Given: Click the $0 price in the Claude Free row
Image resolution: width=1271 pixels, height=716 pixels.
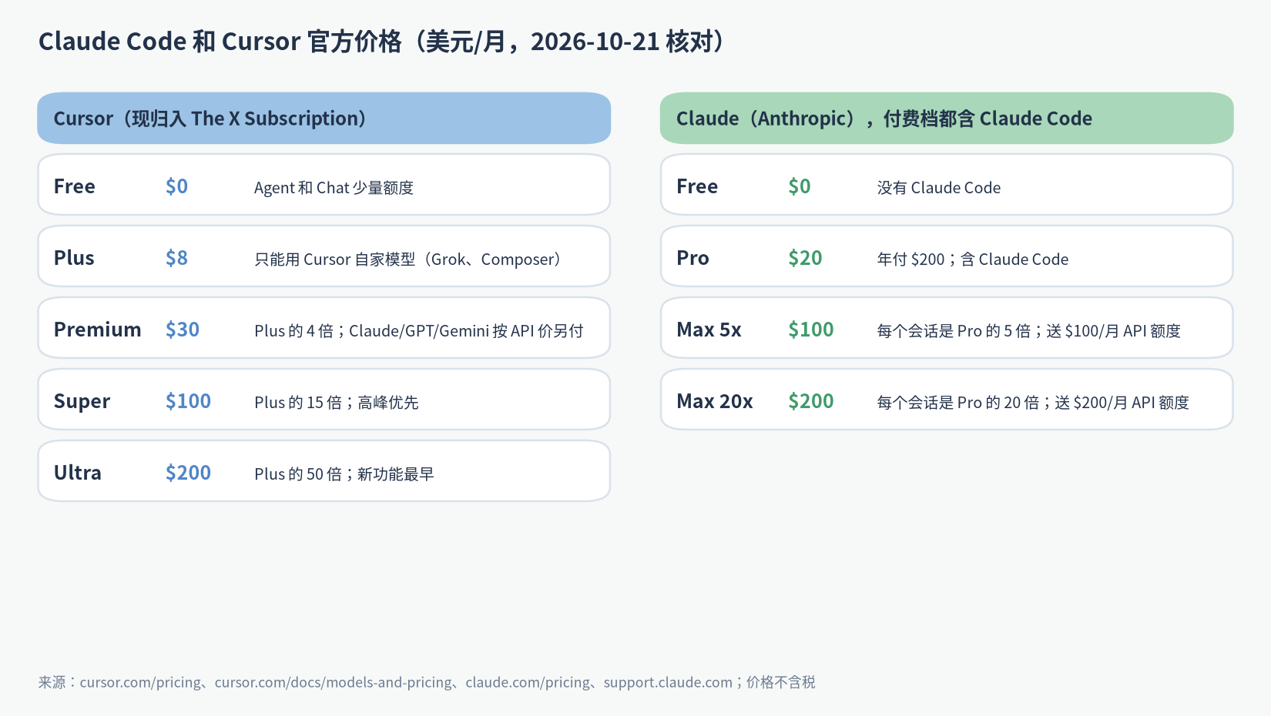Looking at the screenshot, I should pyautogui.click(x=800, y=186).
